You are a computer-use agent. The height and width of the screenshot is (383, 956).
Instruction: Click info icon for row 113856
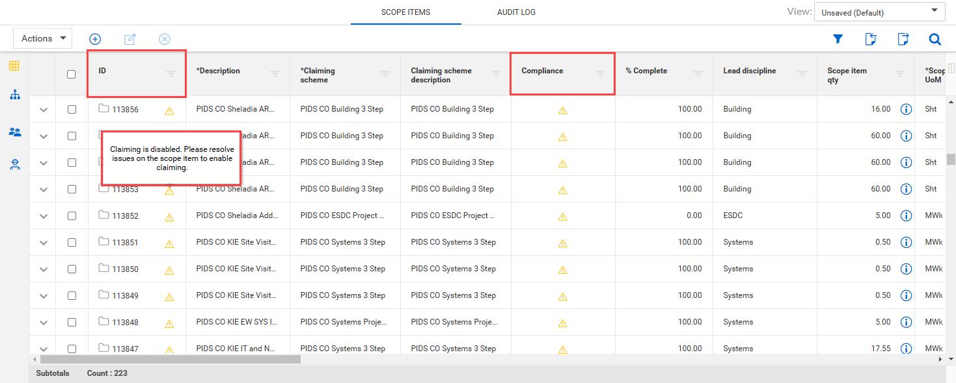click(x=905, y=109)
